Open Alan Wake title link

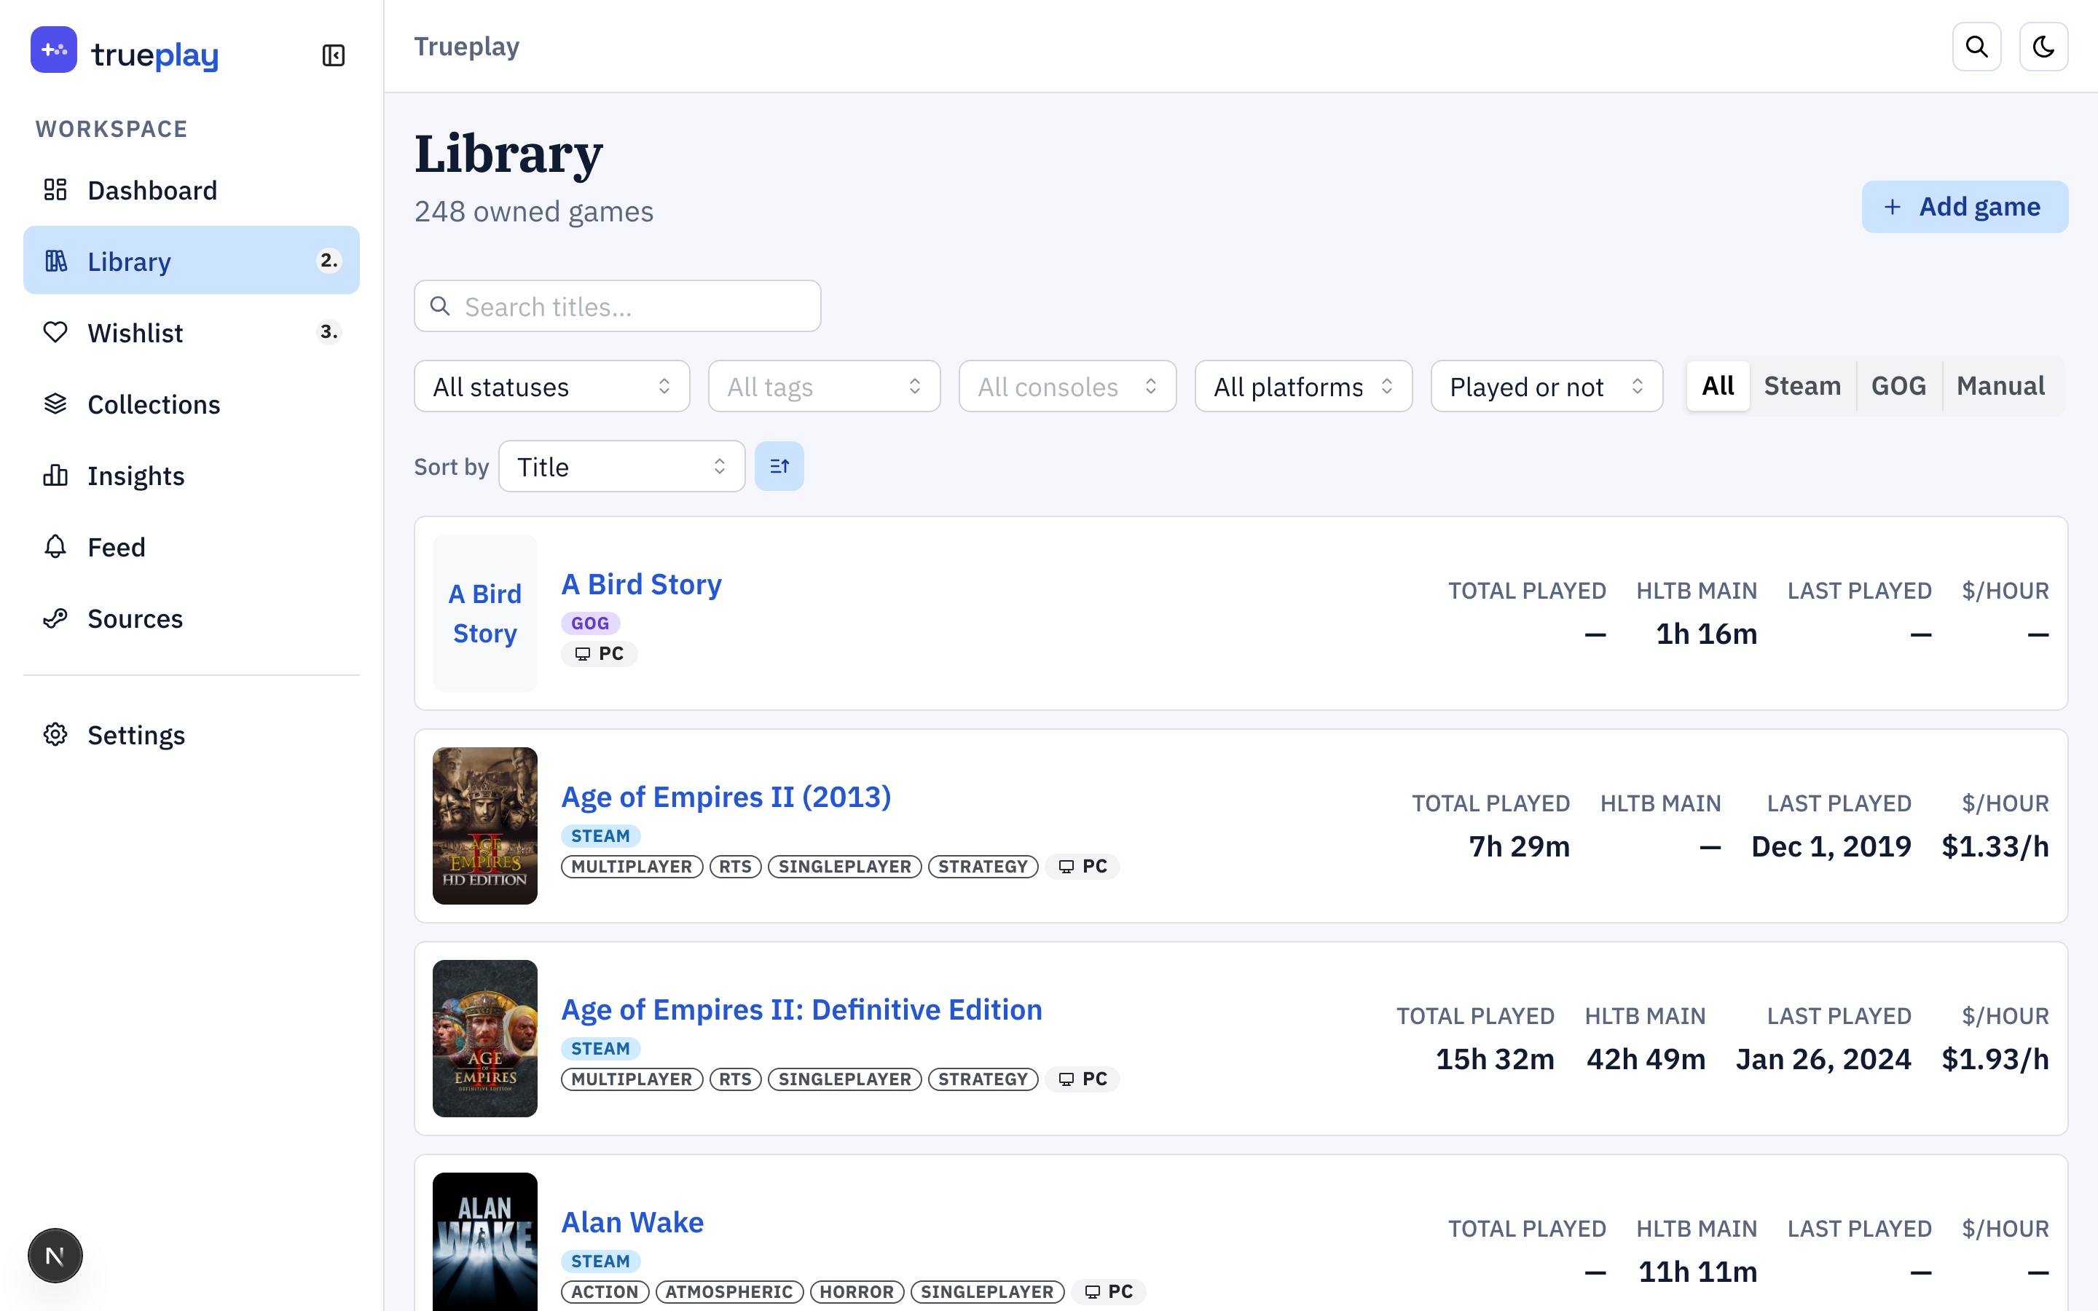(x=632, y=1221)
